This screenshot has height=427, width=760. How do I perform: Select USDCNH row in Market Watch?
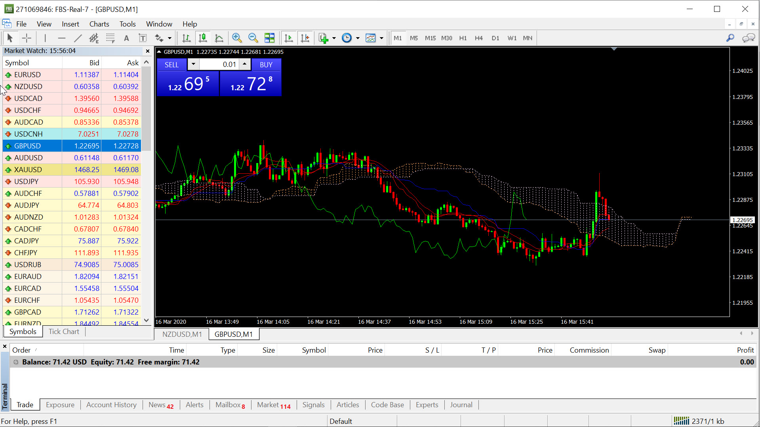pyautogui.click(x=72, y=134)
